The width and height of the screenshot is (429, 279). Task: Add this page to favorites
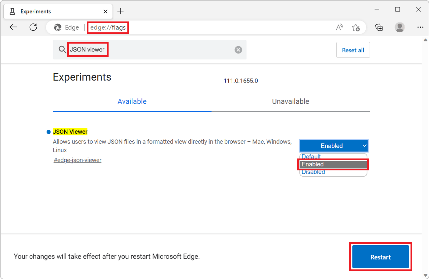356,27
